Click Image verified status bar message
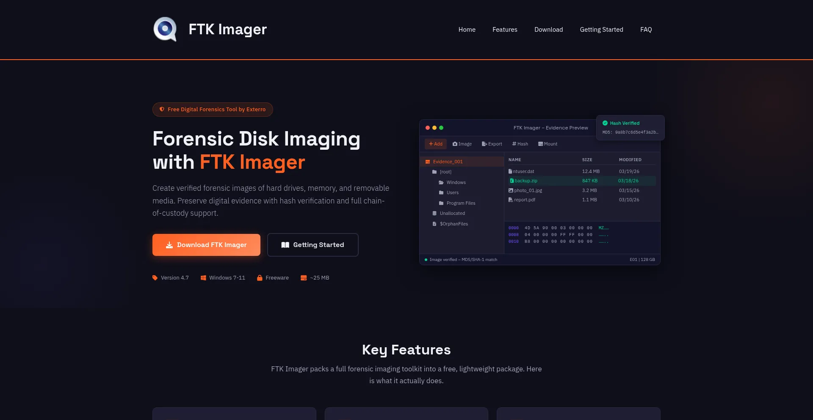 point(463,260)
